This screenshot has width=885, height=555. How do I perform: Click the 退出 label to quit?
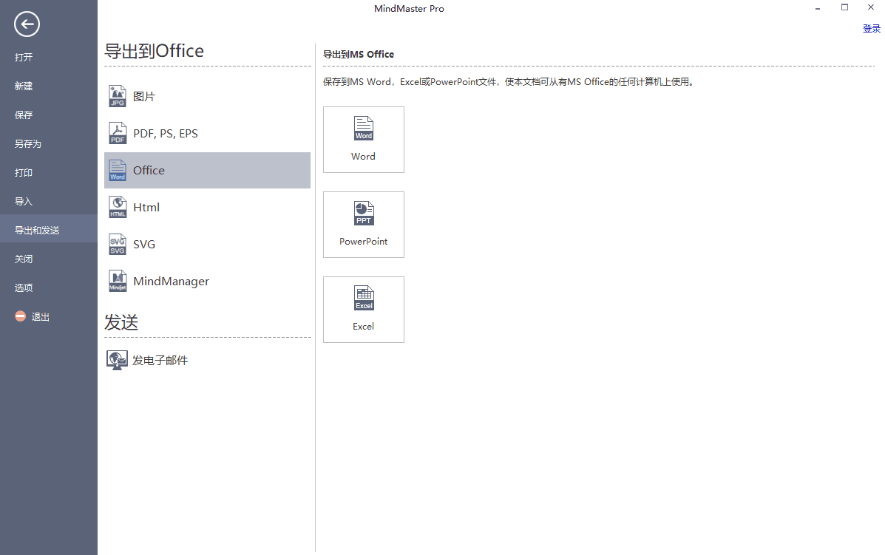[x=40, y=316]
